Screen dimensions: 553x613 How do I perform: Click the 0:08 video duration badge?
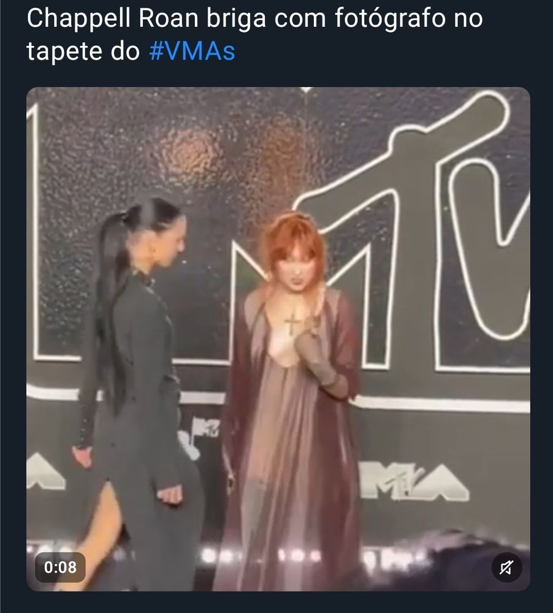pos(59,568)
